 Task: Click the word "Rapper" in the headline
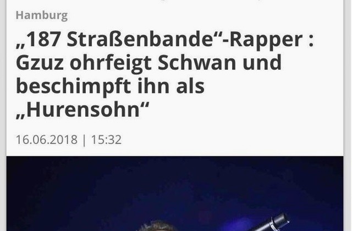[266, 40]
